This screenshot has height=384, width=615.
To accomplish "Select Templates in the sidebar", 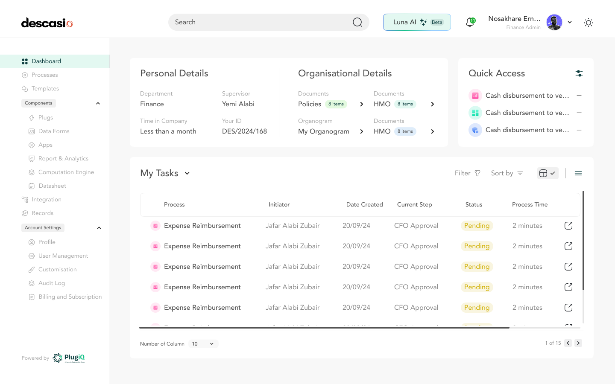I will [x=44, y=88].
